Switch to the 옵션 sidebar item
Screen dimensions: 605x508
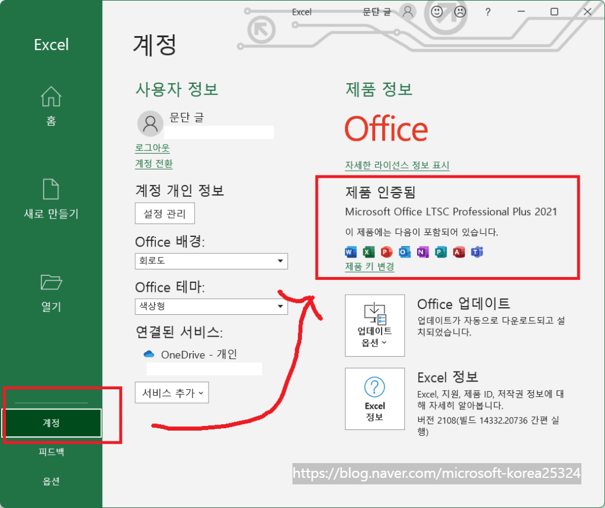[51, 481]
